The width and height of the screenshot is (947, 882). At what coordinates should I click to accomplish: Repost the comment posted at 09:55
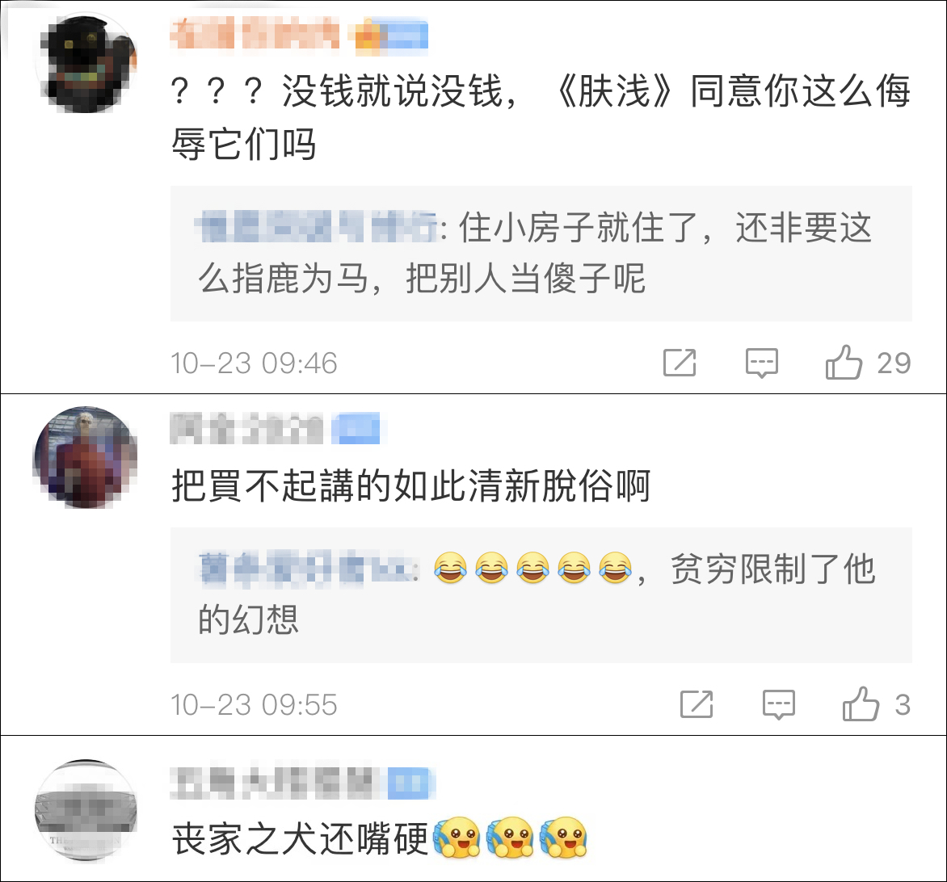tap(697, 704)
